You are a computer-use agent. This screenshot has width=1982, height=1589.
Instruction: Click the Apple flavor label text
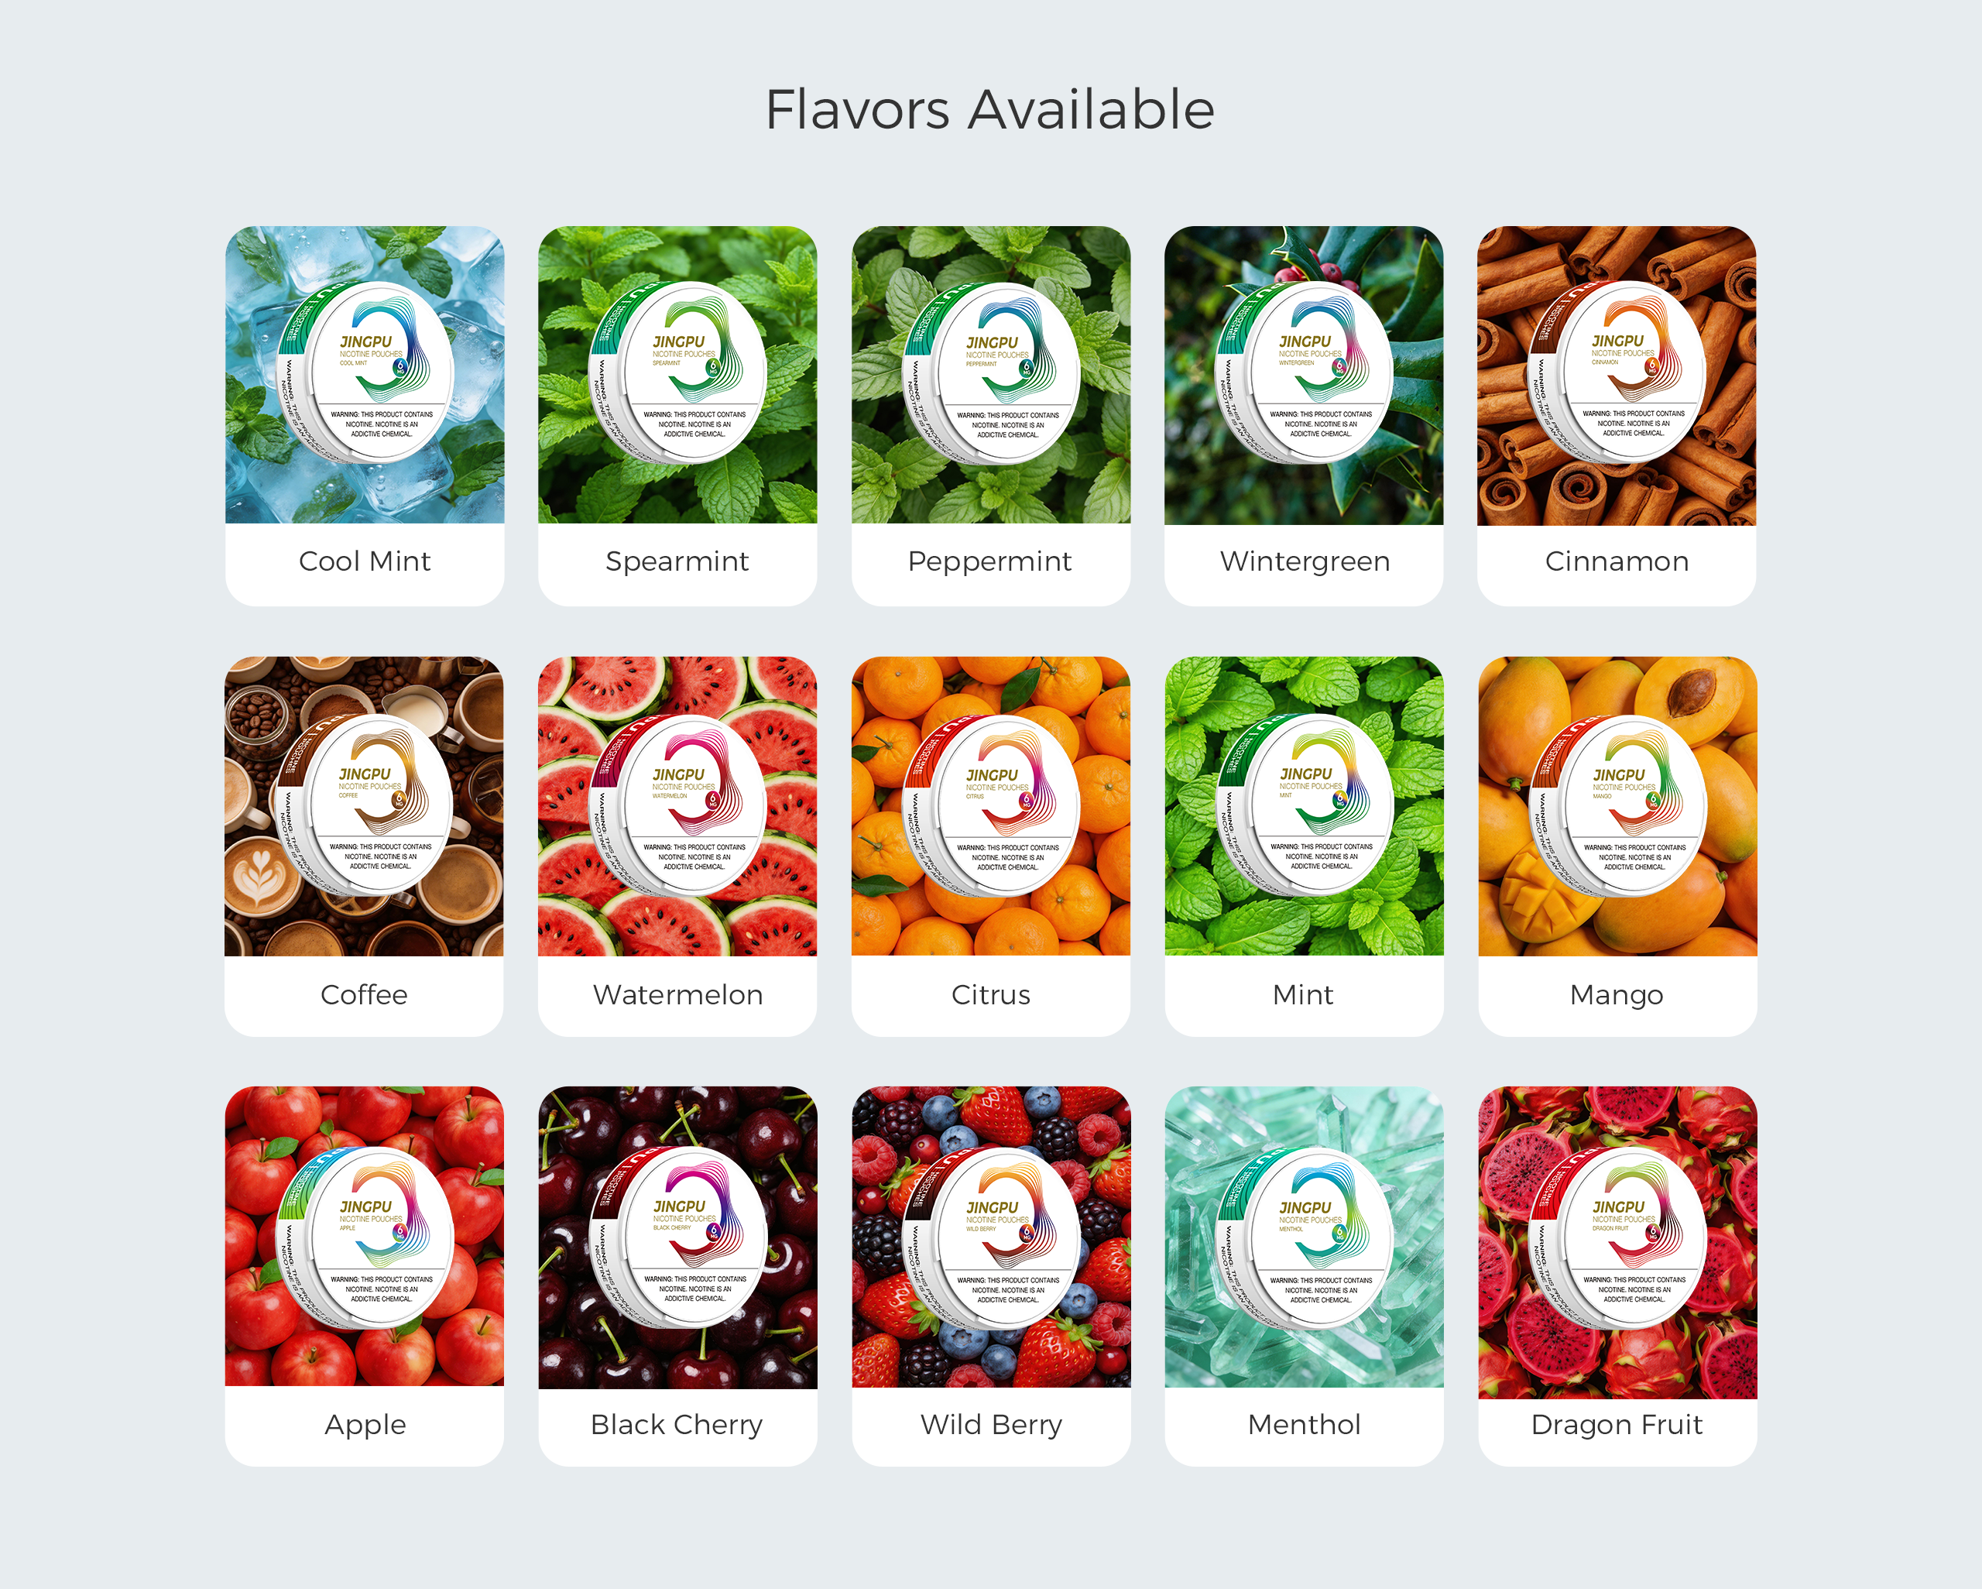[365, 1424]
